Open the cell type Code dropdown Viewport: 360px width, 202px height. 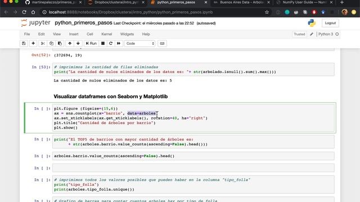[140, 44]
